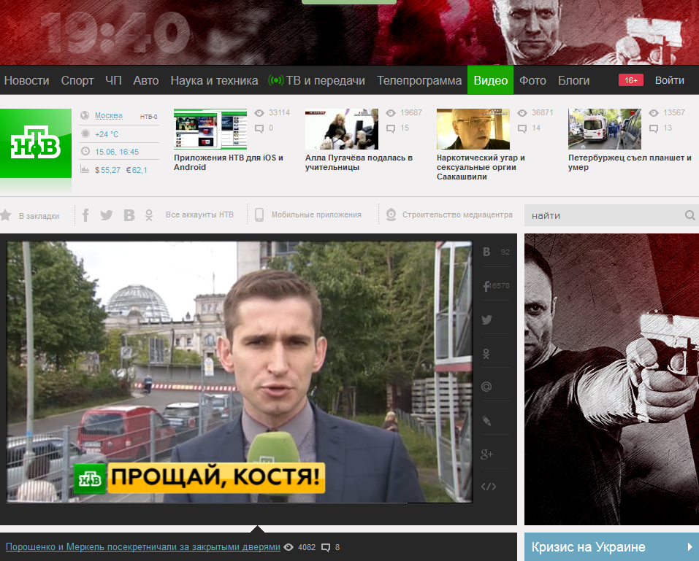This screenshot has width=699, height=561.
Task: Change city from Москва
Action: [x=109, y=116]
